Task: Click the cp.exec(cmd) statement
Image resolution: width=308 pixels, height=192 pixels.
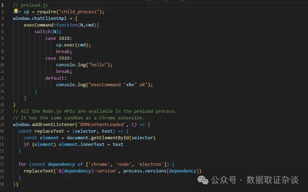Action: (x=73, y=45)
